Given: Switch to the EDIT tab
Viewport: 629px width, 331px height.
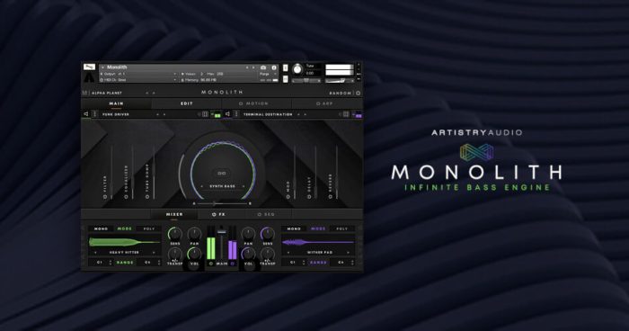Looking at the screenshot, I should pyautogui.click(x=187, y=103).
